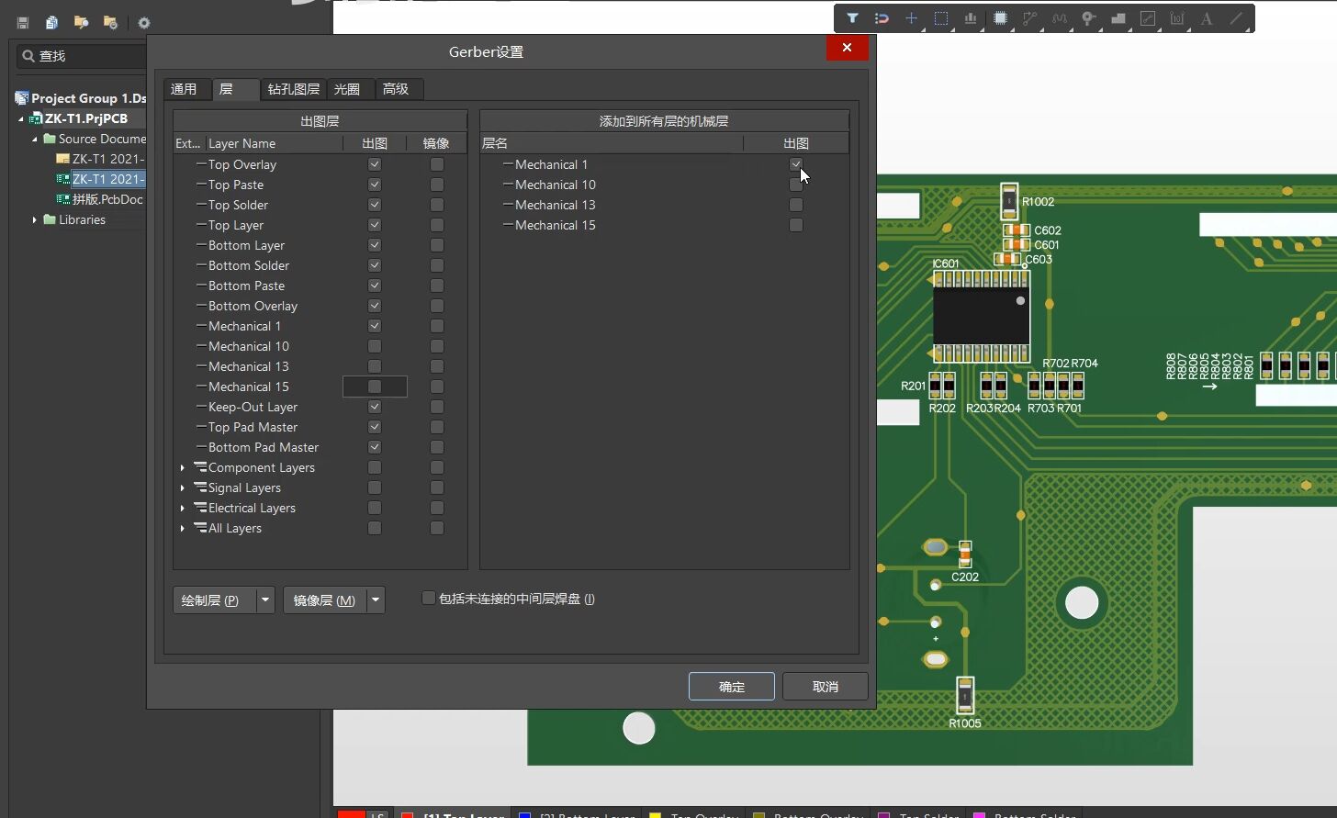Click the magnet snap icon in toolbar
The image size is (1337, 818).
(882, 18)
